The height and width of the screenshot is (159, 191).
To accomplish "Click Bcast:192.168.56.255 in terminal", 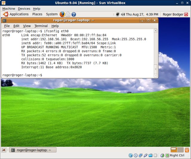I will pyautogui.click(x=89, y=39).
